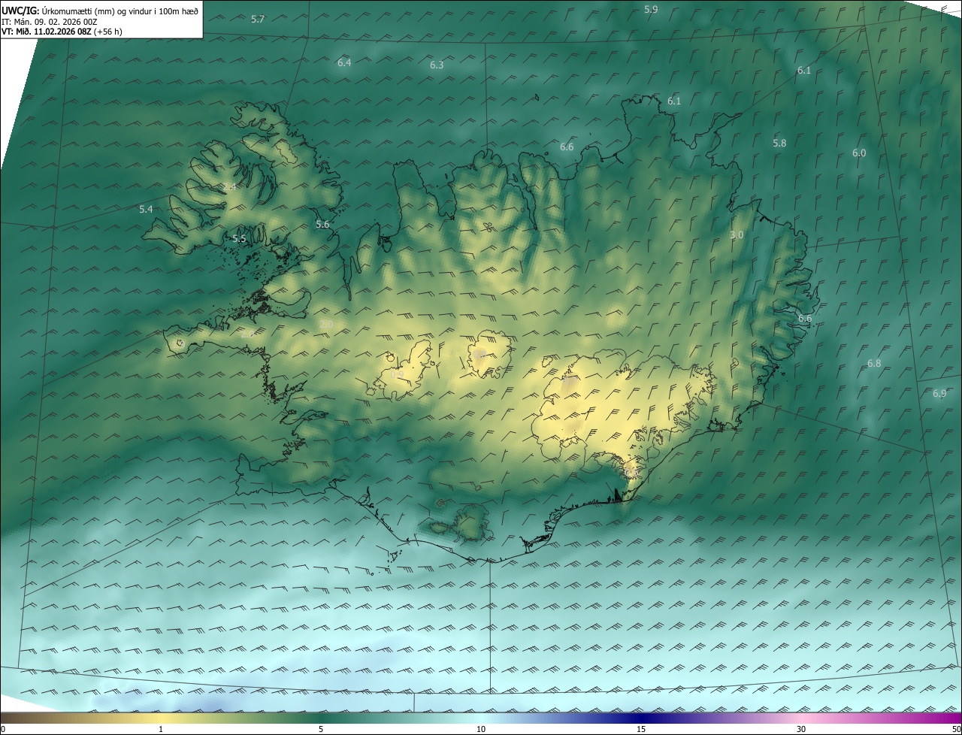Viewport: 962px width, 735px height.
Task: Click the map value label '5.9'
Action: pos(652,9)
